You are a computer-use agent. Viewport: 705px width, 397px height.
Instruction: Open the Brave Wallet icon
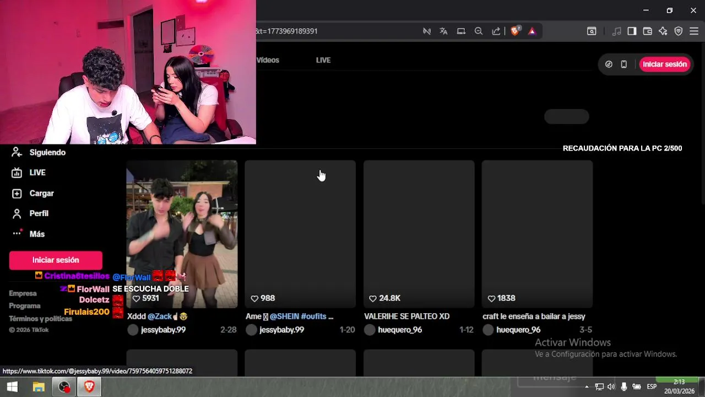(648, 31)
